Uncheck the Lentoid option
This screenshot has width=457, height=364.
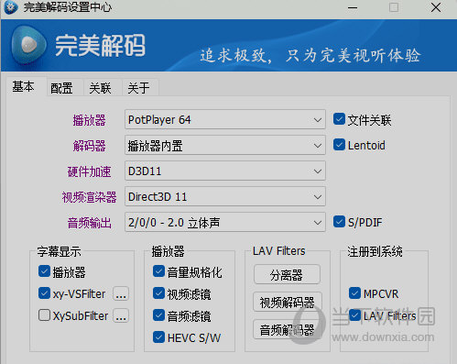point(339,145)
